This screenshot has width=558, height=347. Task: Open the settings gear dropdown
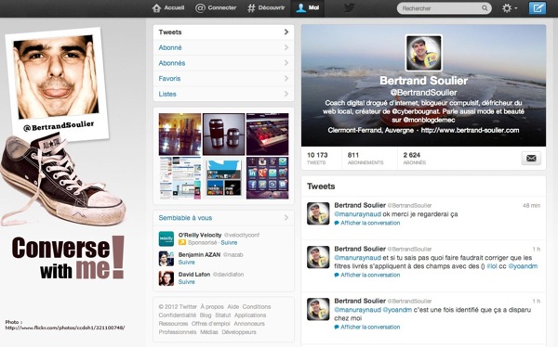click(x=510, y=8)
